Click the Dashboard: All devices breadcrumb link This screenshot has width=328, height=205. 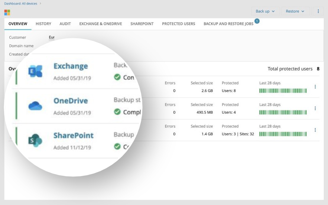(x=20, y=3)
